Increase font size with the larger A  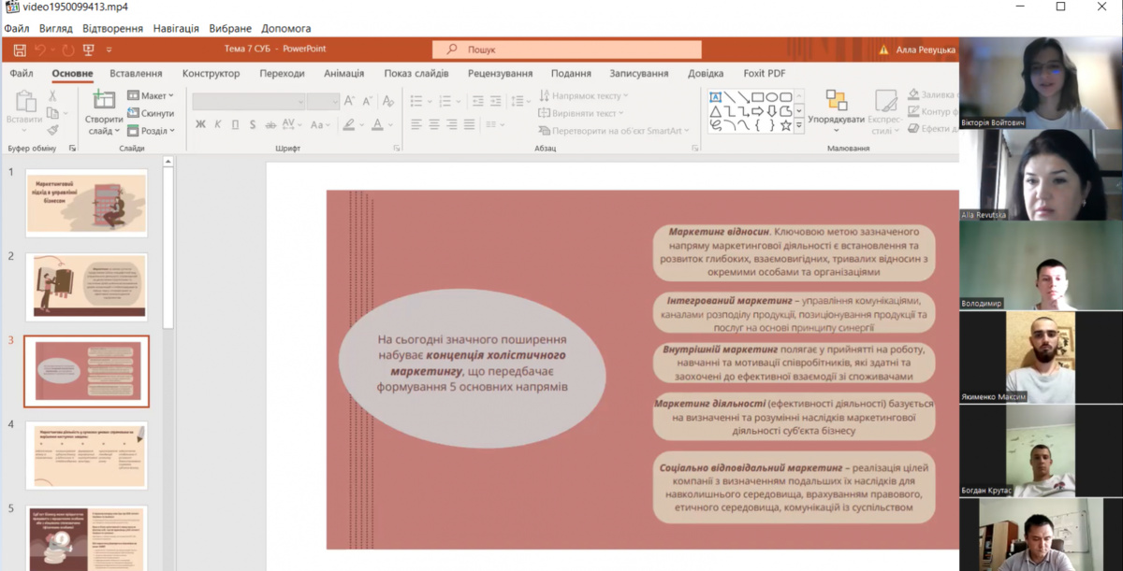(x=349, y=101)
